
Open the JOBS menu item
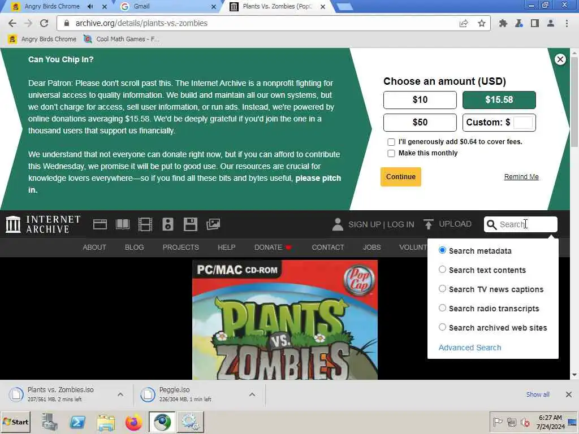(x=372, y=248)
